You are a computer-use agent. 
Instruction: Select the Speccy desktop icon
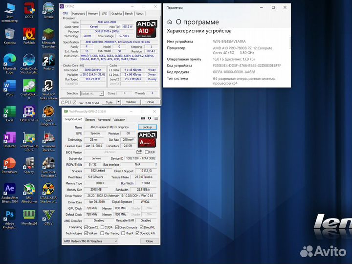pyautogui.click(x=29, y=165)
